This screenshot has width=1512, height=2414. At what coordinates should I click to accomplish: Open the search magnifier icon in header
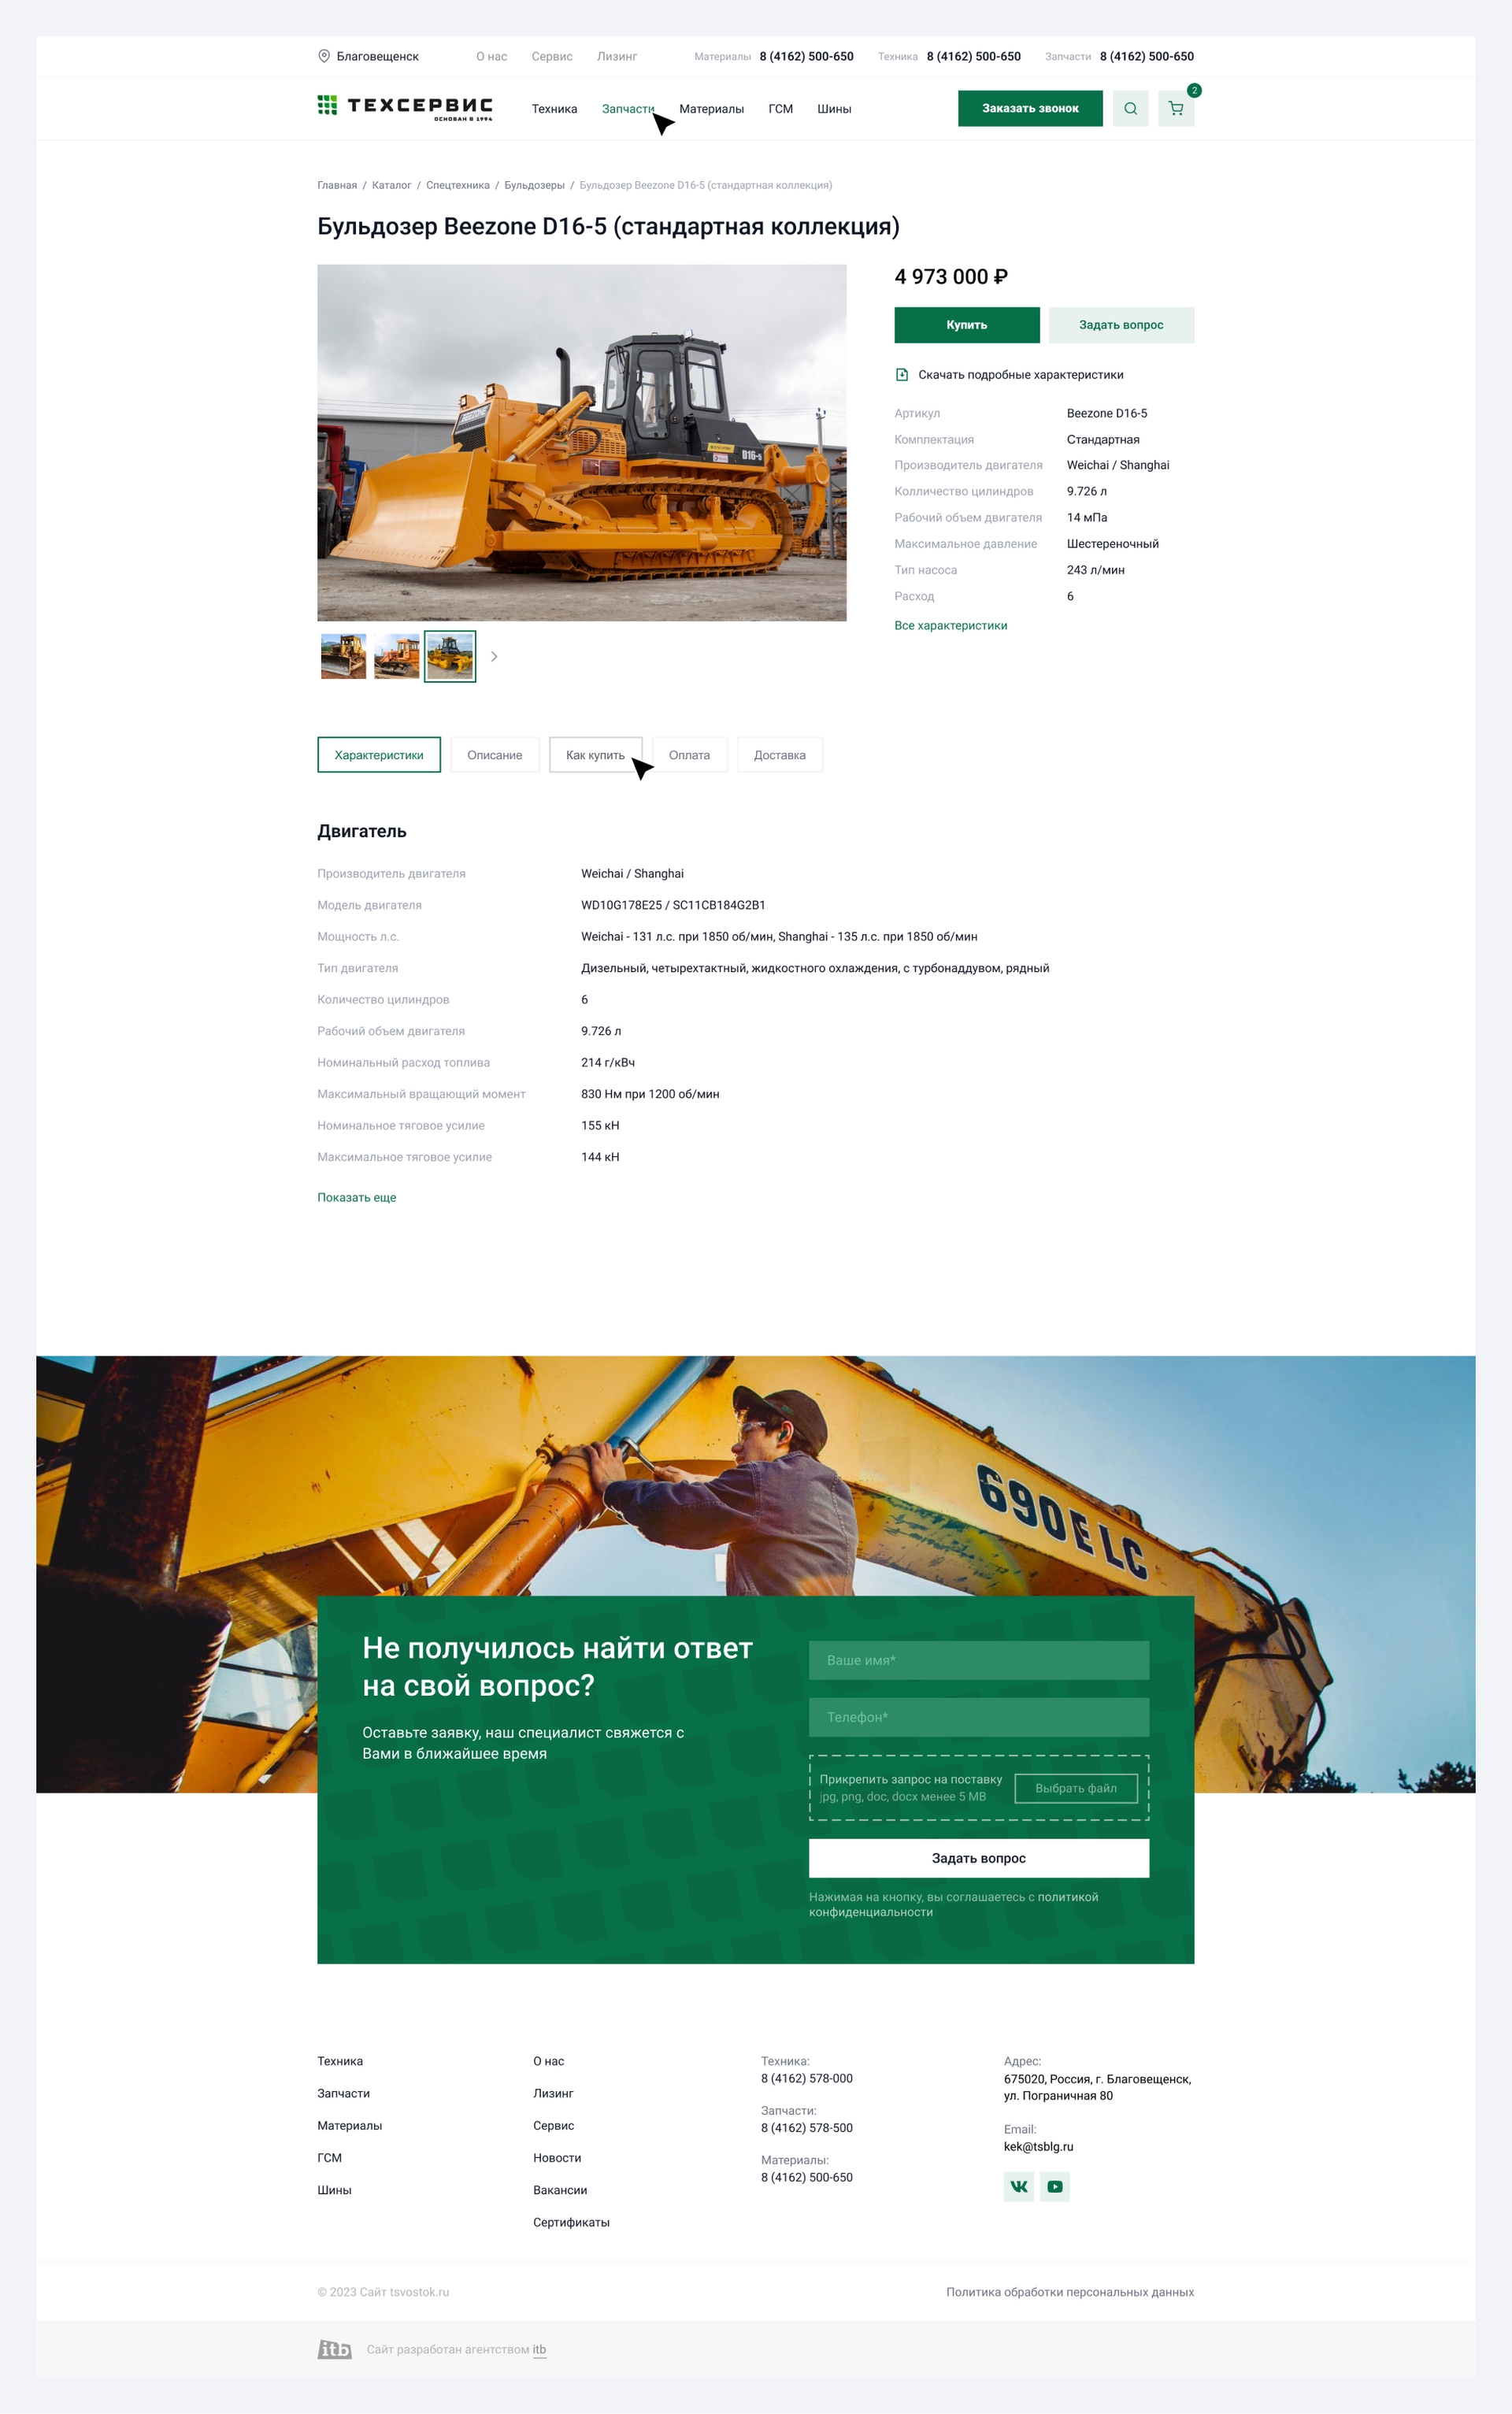tap(1130, 108)
